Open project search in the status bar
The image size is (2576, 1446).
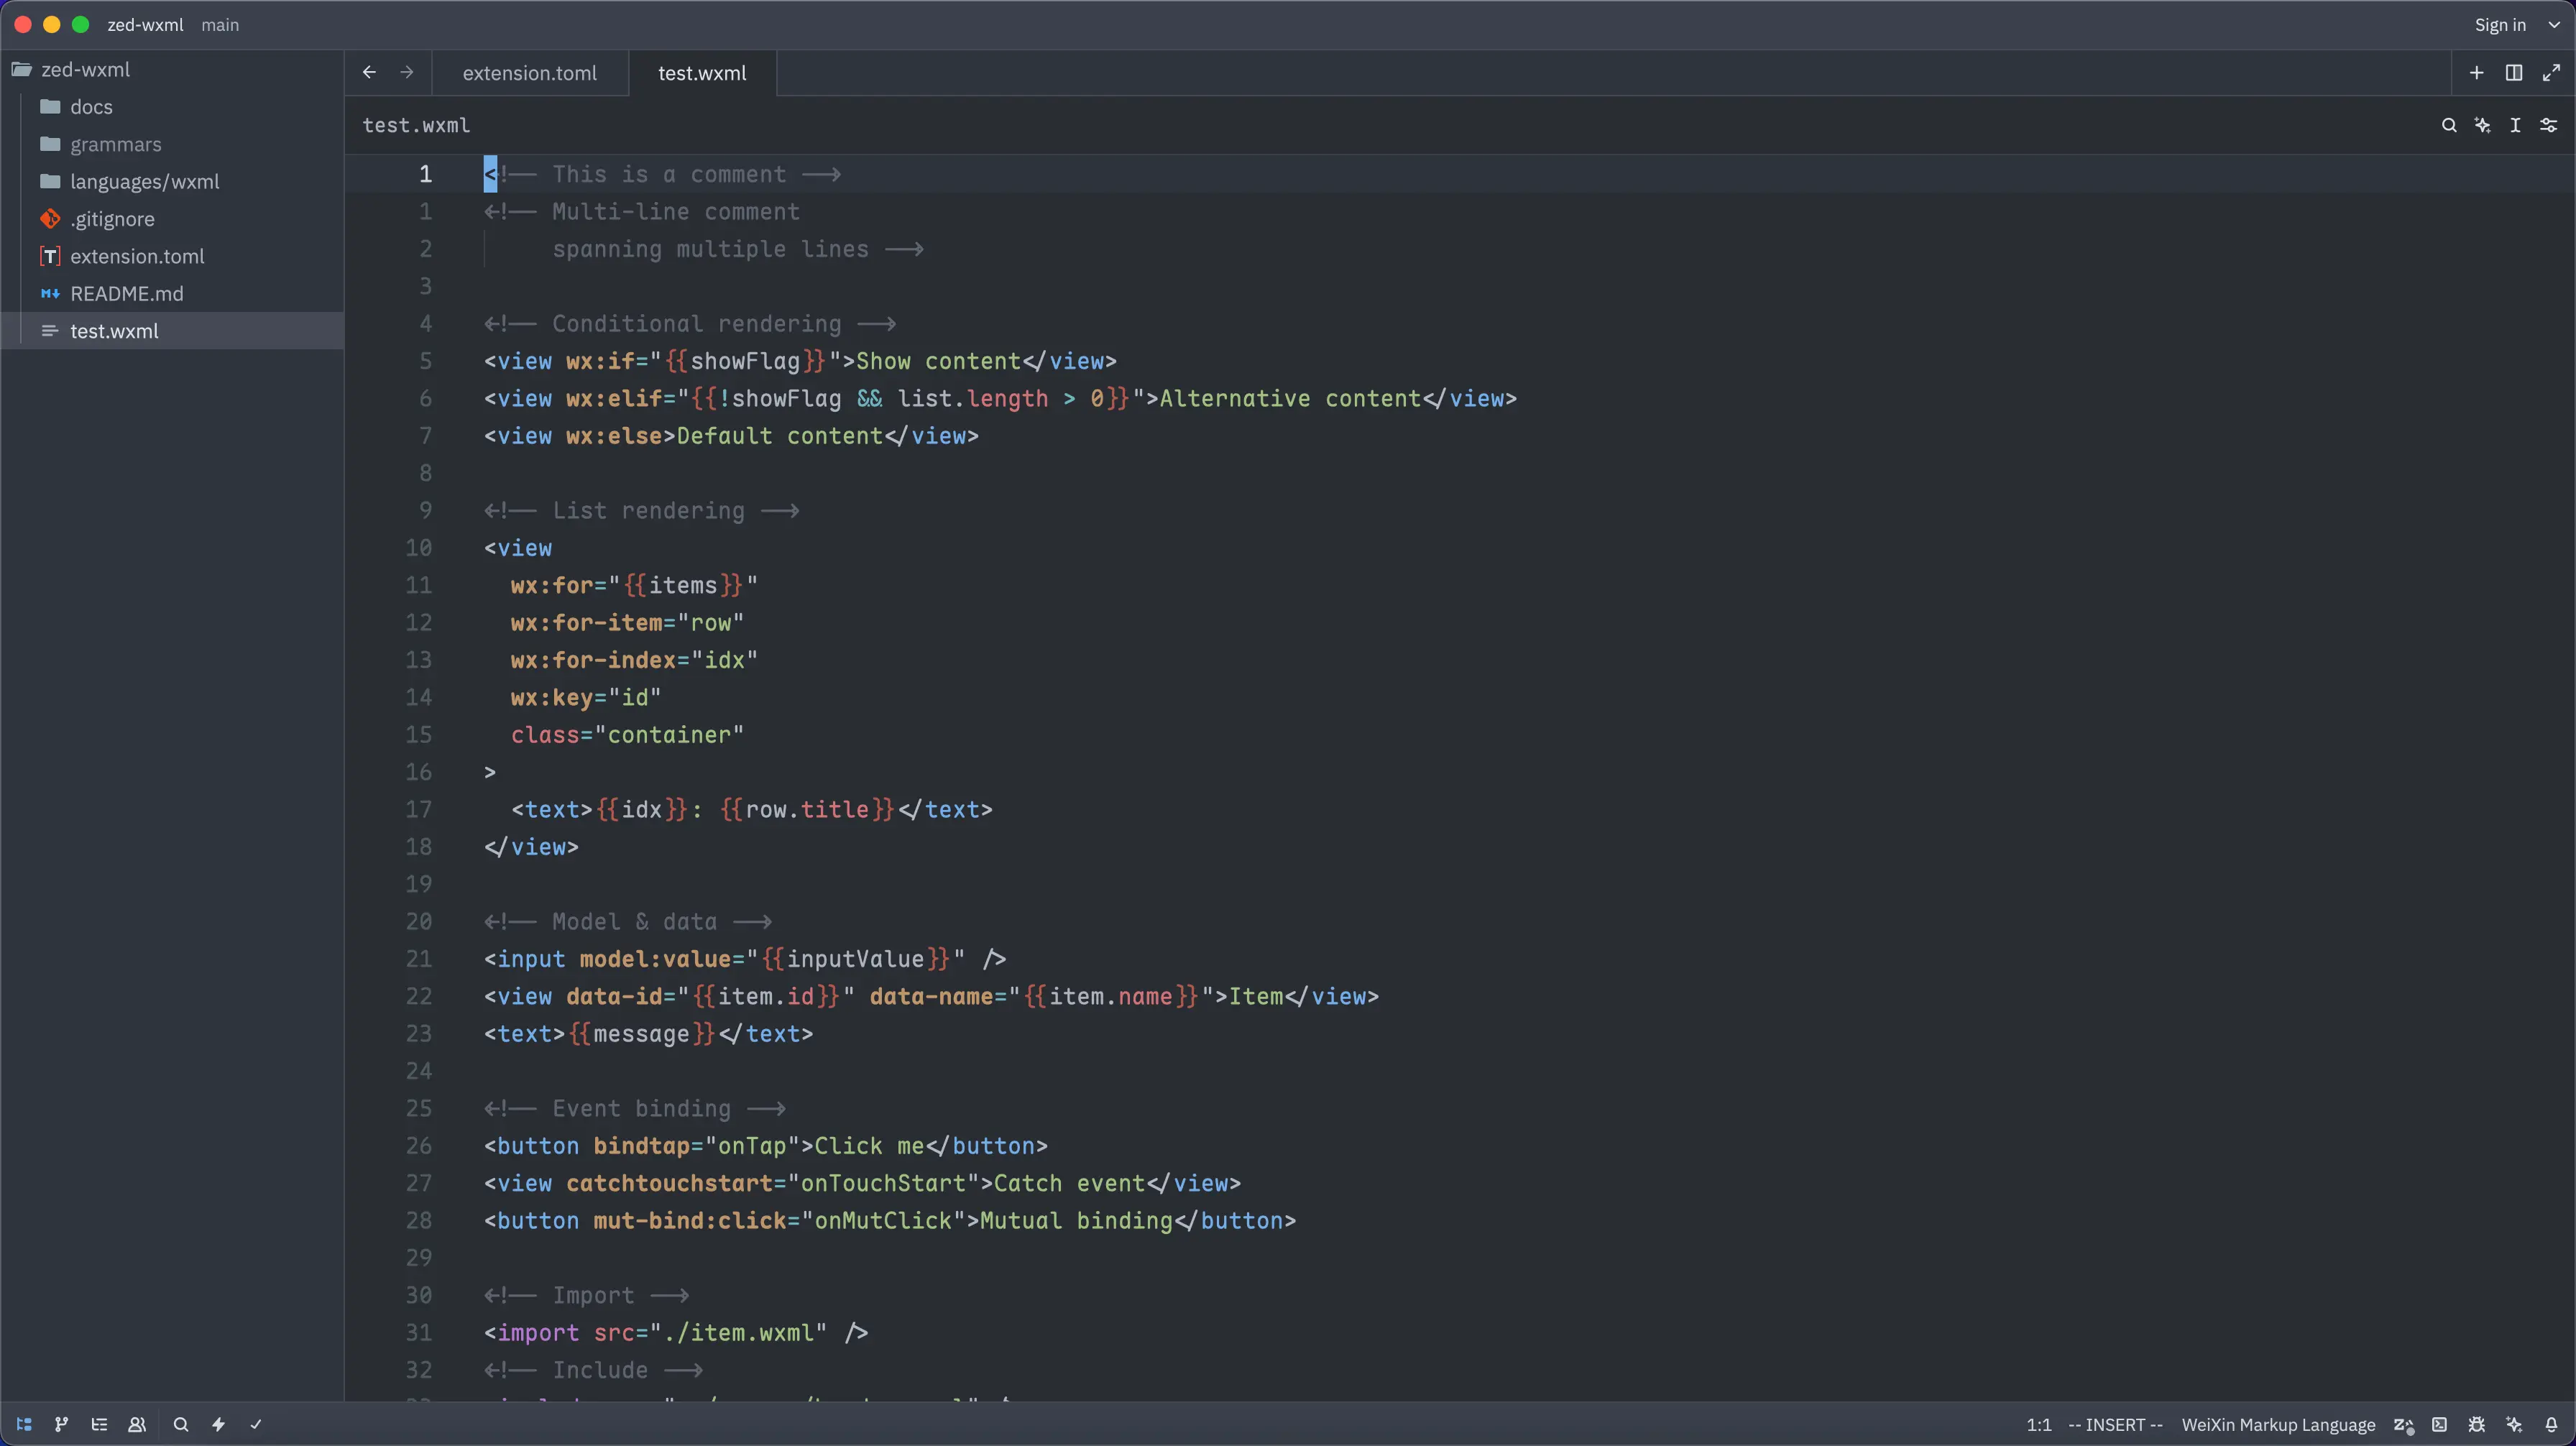[x=181, y=1424]
